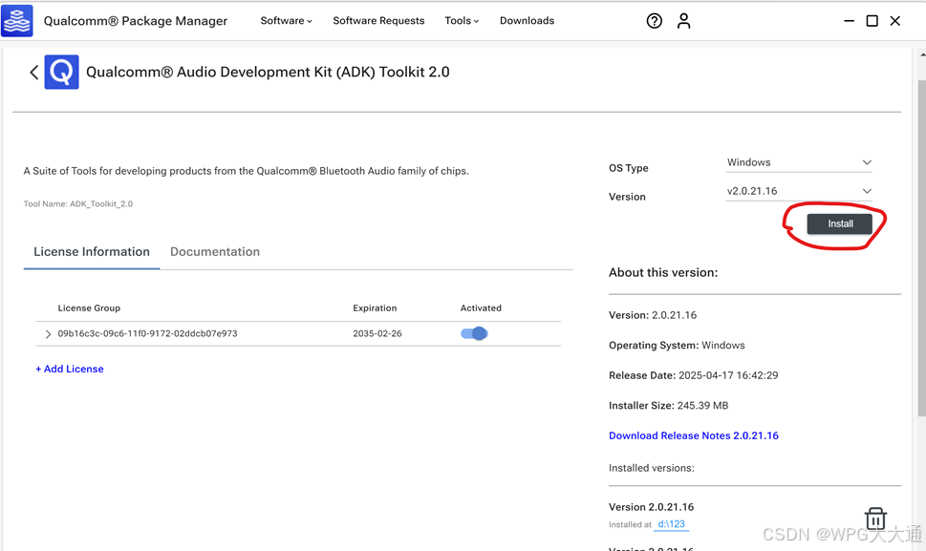This screenshot has width=926, height=551.
Task: Maximize the Package Manager window
Action: pyautogui.click(x=872, y=21)
